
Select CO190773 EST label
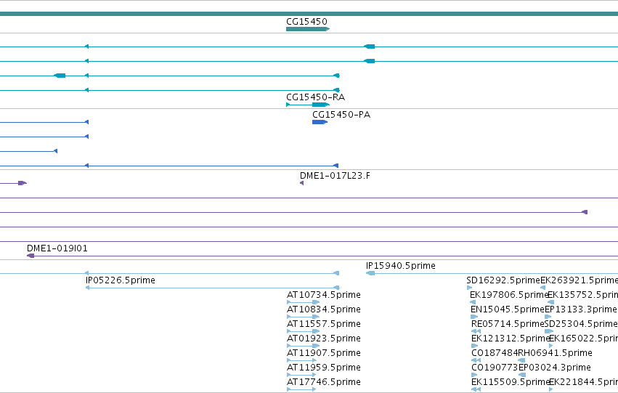495,368
